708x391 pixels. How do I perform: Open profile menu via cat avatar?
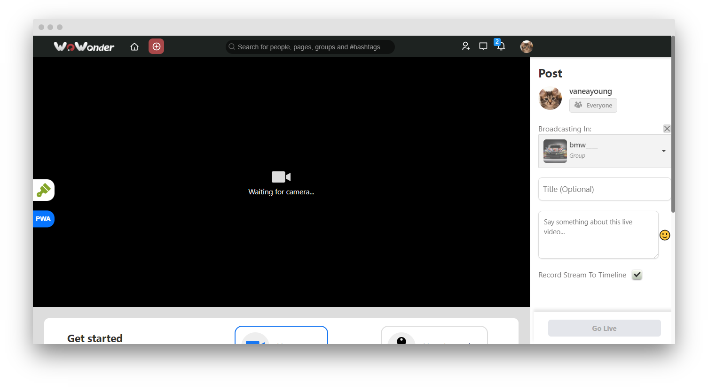pos(527,46)
